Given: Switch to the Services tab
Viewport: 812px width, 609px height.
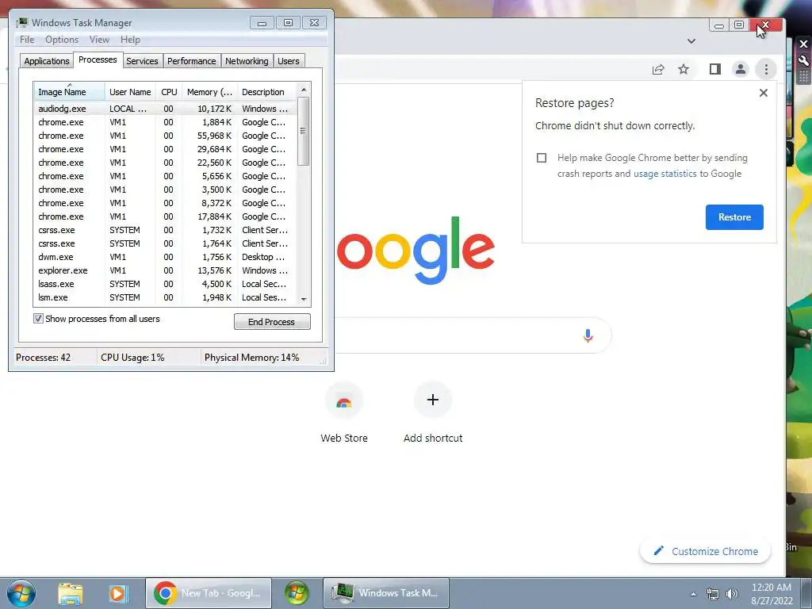Looking at the screenshot, I should [x=142, y=61].
